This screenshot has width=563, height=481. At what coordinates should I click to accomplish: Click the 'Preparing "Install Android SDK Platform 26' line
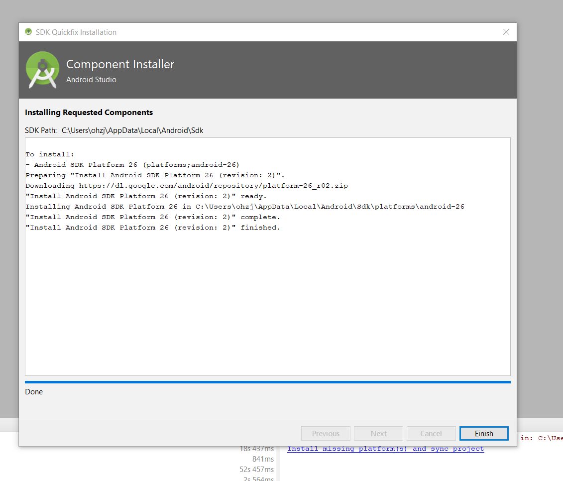click(155, 175)
